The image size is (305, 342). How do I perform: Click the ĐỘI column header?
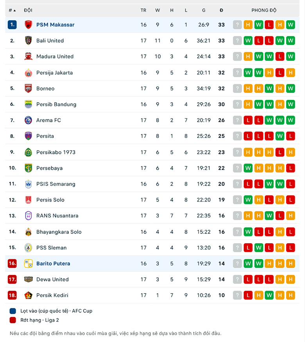(x=28, y=11)
